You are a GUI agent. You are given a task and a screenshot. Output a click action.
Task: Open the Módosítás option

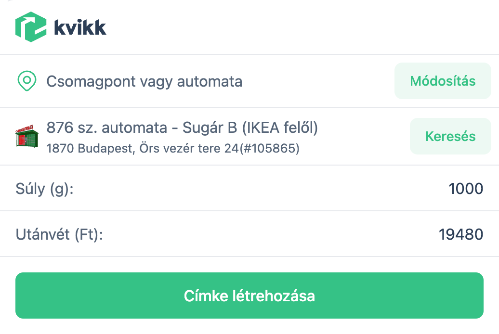click(x=442, y=81)
